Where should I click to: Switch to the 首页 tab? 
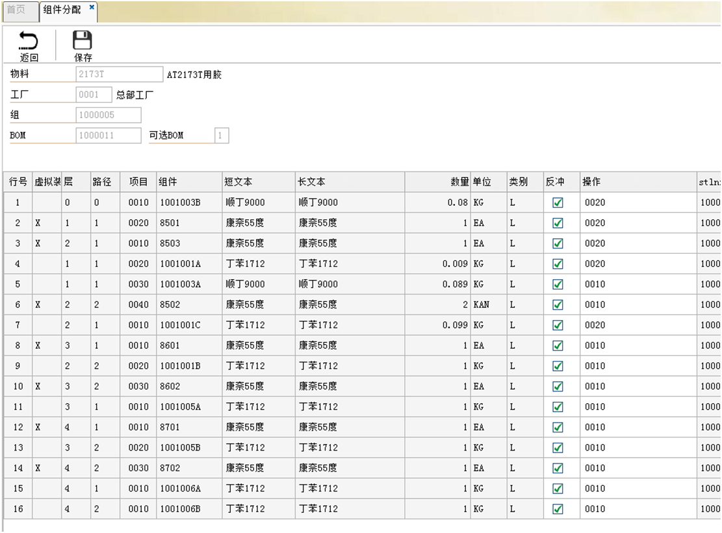pyautogui.click(x=16, y=10)
